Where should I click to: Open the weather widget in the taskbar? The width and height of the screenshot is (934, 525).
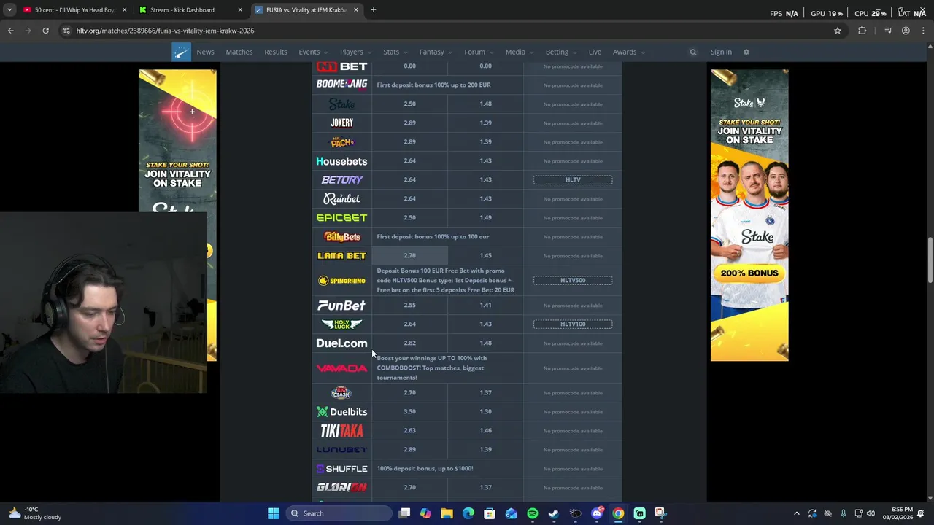pyautogui.click(x=35, y=513)
